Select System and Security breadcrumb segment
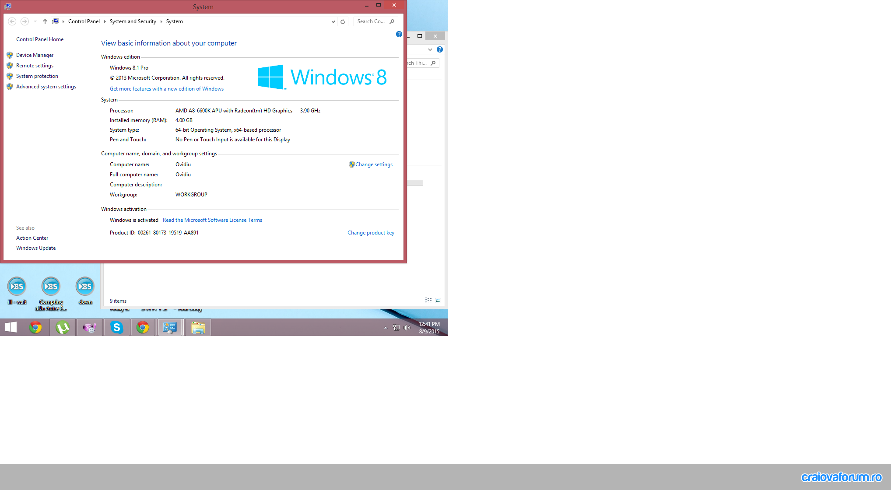This screenshot has height=490, width=891. (x=133, y=21)
